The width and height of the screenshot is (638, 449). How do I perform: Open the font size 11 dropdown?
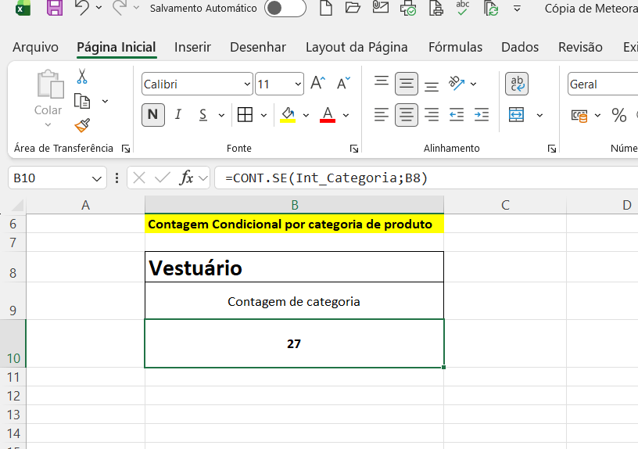tap(298, 84)
